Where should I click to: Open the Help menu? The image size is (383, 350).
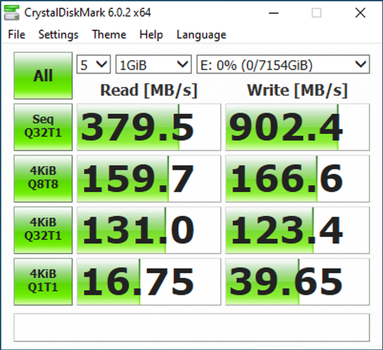point(151,35)
